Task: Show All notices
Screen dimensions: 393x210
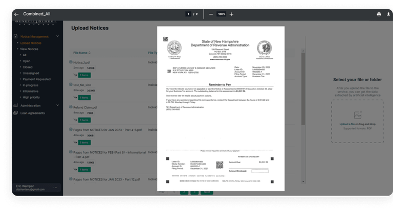Action: coord(25,55)
